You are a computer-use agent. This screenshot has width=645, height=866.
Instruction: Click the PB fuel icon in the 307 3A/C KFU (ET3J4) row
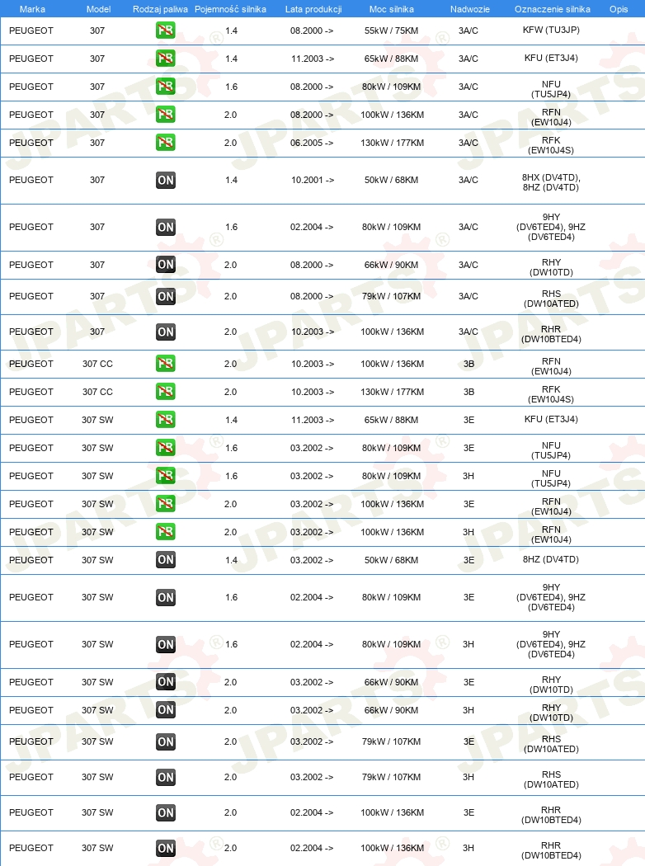166,59
